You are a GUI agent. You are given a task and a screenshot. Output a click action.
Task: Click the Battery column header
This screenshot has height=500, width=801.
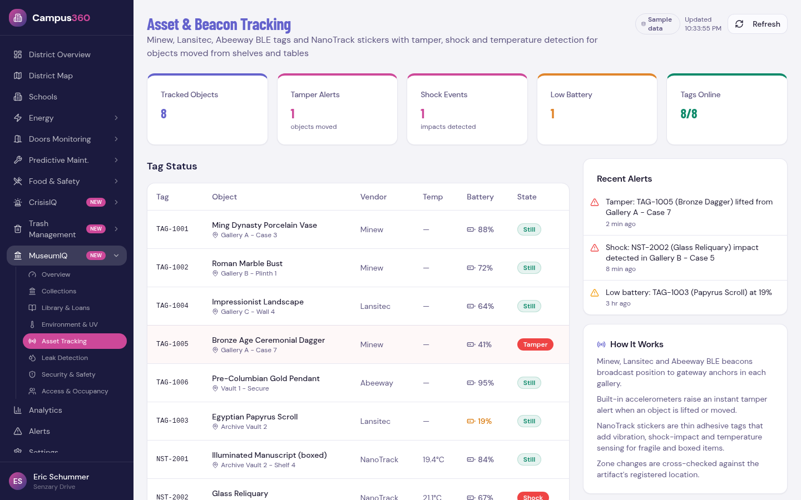[x=480, y=197]
